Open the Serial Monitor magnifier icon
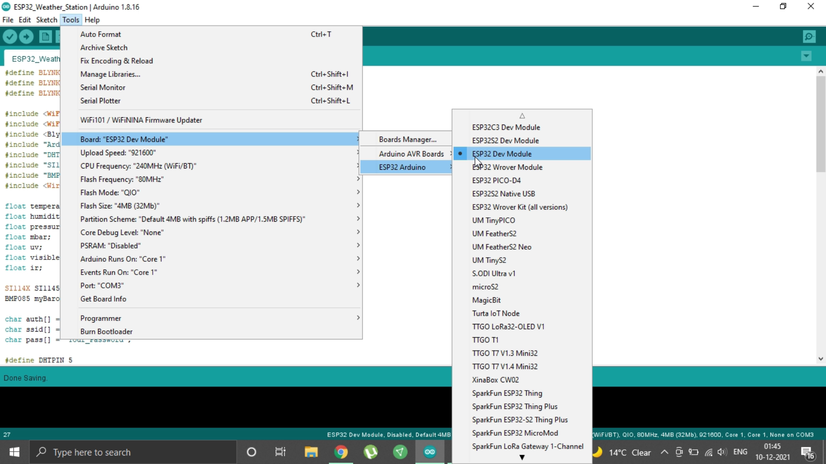This screenshot has height=464, width=826. point(809,37)
